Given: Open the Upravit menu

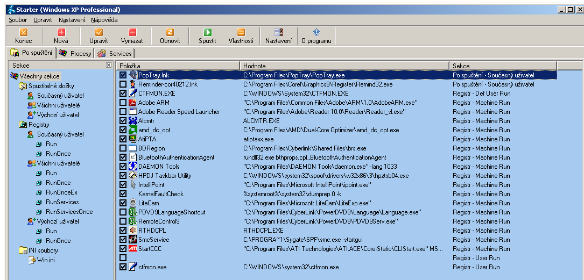Looking at the screenshot, I should coord(43,20).
